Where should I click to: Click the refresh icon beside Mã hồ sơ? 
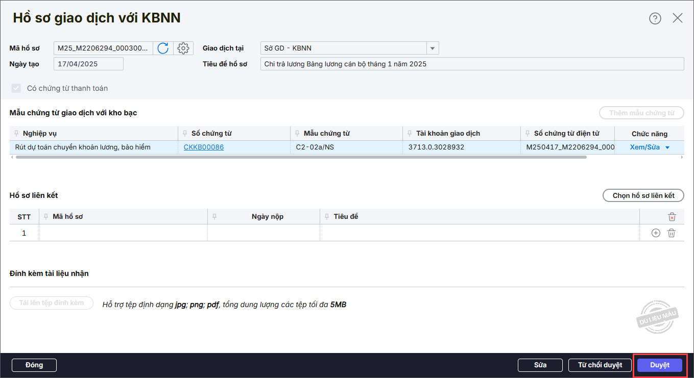(x=163, y=48)
